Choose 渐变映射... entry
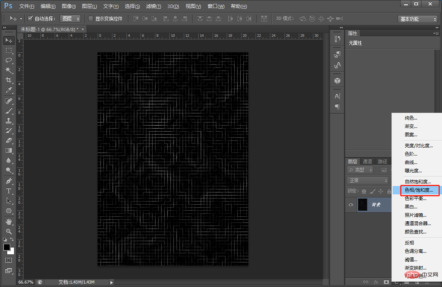Image resolution: width=442 pixels, height=287 pixels. pyautogui.click(x=415, y=268)
